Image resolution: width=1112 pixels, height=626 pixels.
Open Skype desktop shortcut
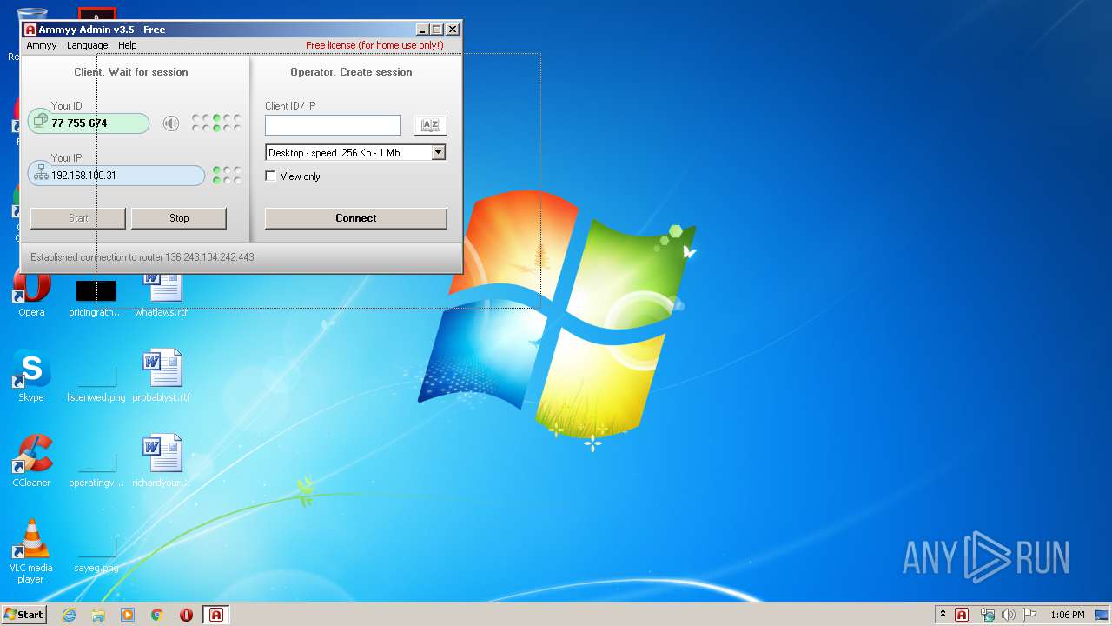click(31, 376)
